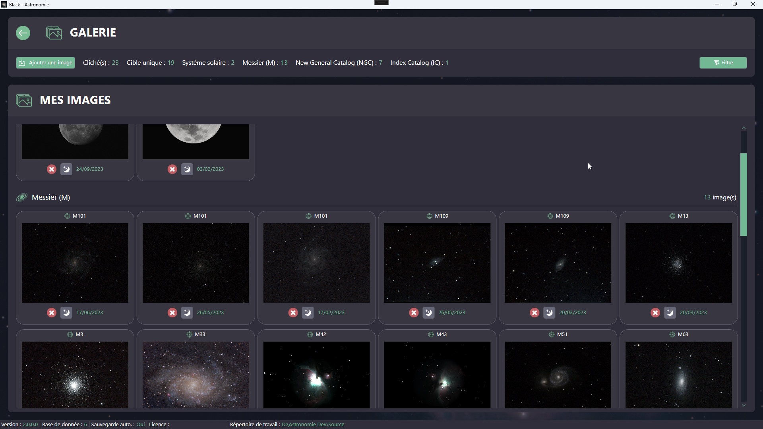Screen dimensions: 763x429
Task: Open the Filtre button
Action: [723, 63]
